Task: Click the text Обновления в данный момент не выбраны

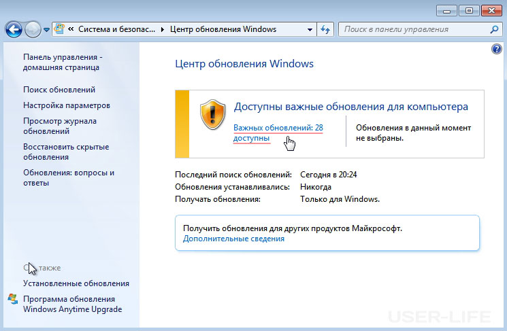Action: coord(413,133)
